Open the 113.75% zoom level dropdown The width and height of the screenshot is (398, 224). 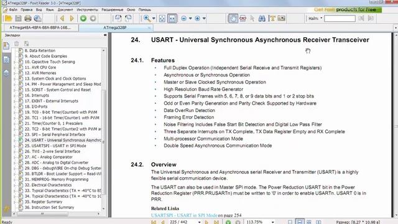pos(272,222)
